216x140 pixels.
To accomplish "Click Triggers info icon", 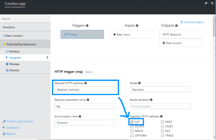I will tap(87, 26).
